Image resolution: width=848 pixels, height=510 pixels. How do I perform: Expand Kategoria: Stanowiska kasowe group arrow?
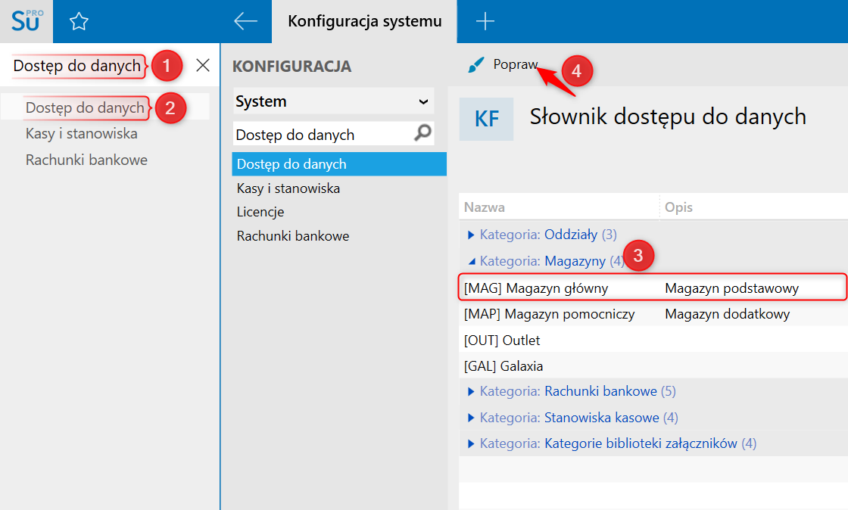(x=470, y=418)
